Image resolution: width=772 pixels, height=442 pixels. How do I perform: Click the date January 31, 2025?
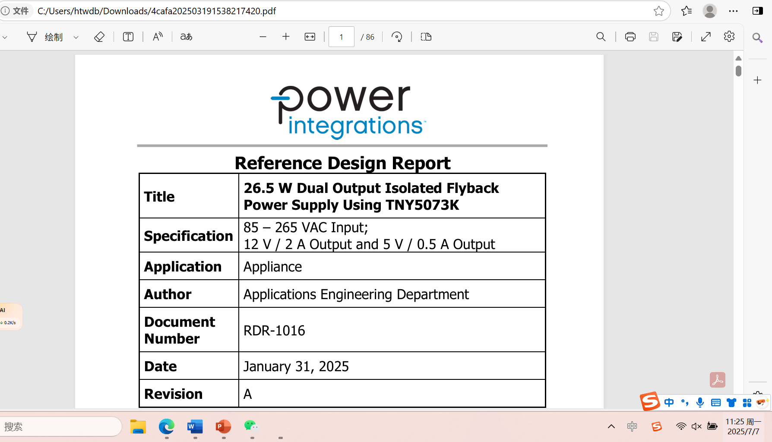(296, 366)
